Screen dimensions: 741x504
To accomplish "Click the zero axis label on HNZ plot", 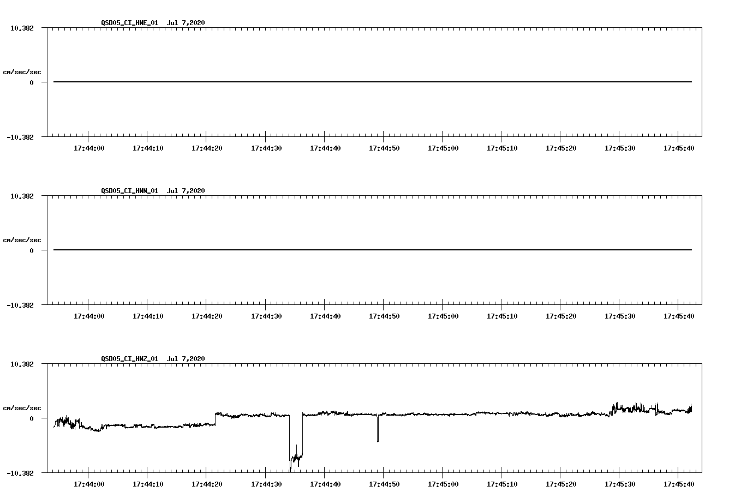I will coord(32,419).
